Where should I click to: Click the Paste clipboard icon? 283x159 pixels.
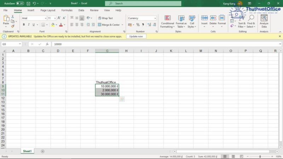[x=6, y=18]
